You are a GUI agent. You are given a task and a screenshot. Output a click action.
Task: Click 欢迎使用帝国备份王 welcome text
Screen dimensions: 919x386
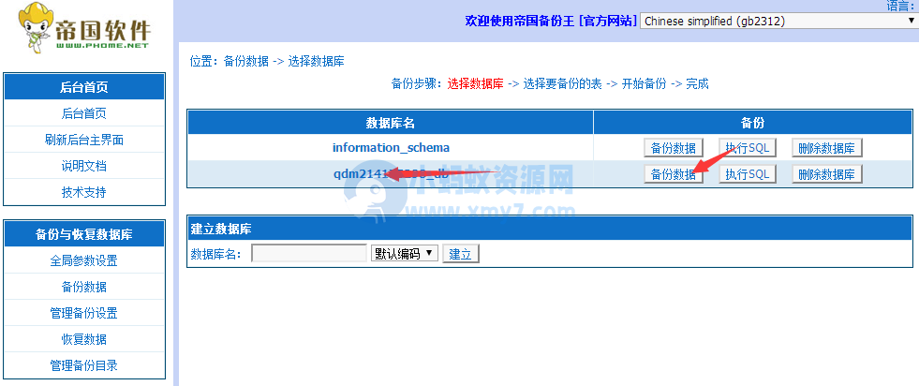point(521,22)
